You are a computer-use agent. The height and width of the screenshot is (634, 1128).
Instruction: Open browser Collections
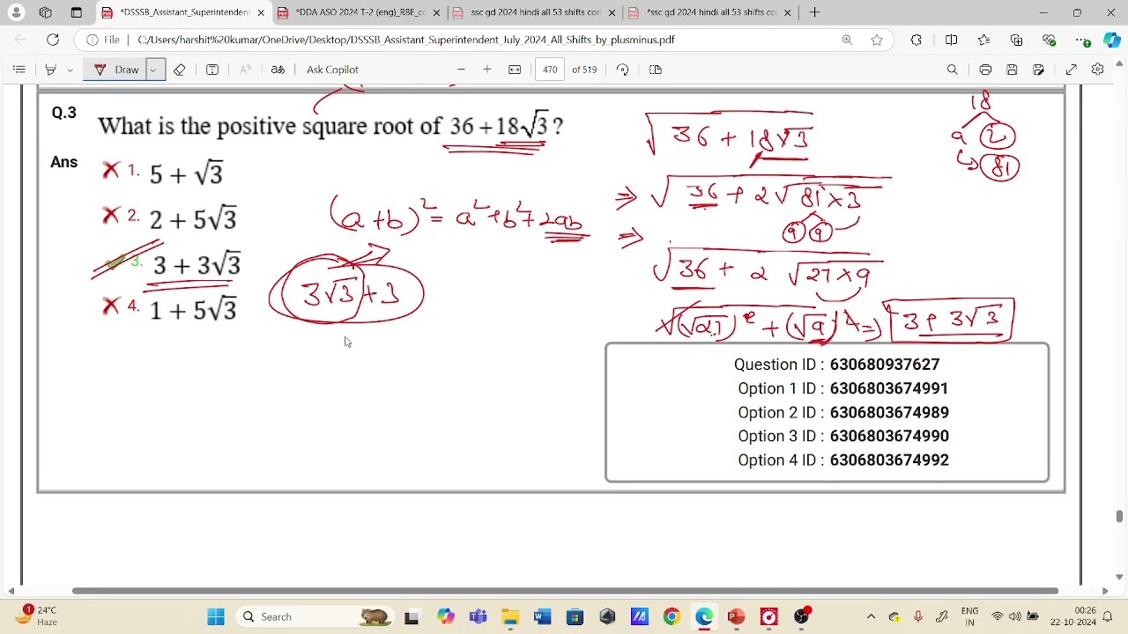[x=1017, y=40]
